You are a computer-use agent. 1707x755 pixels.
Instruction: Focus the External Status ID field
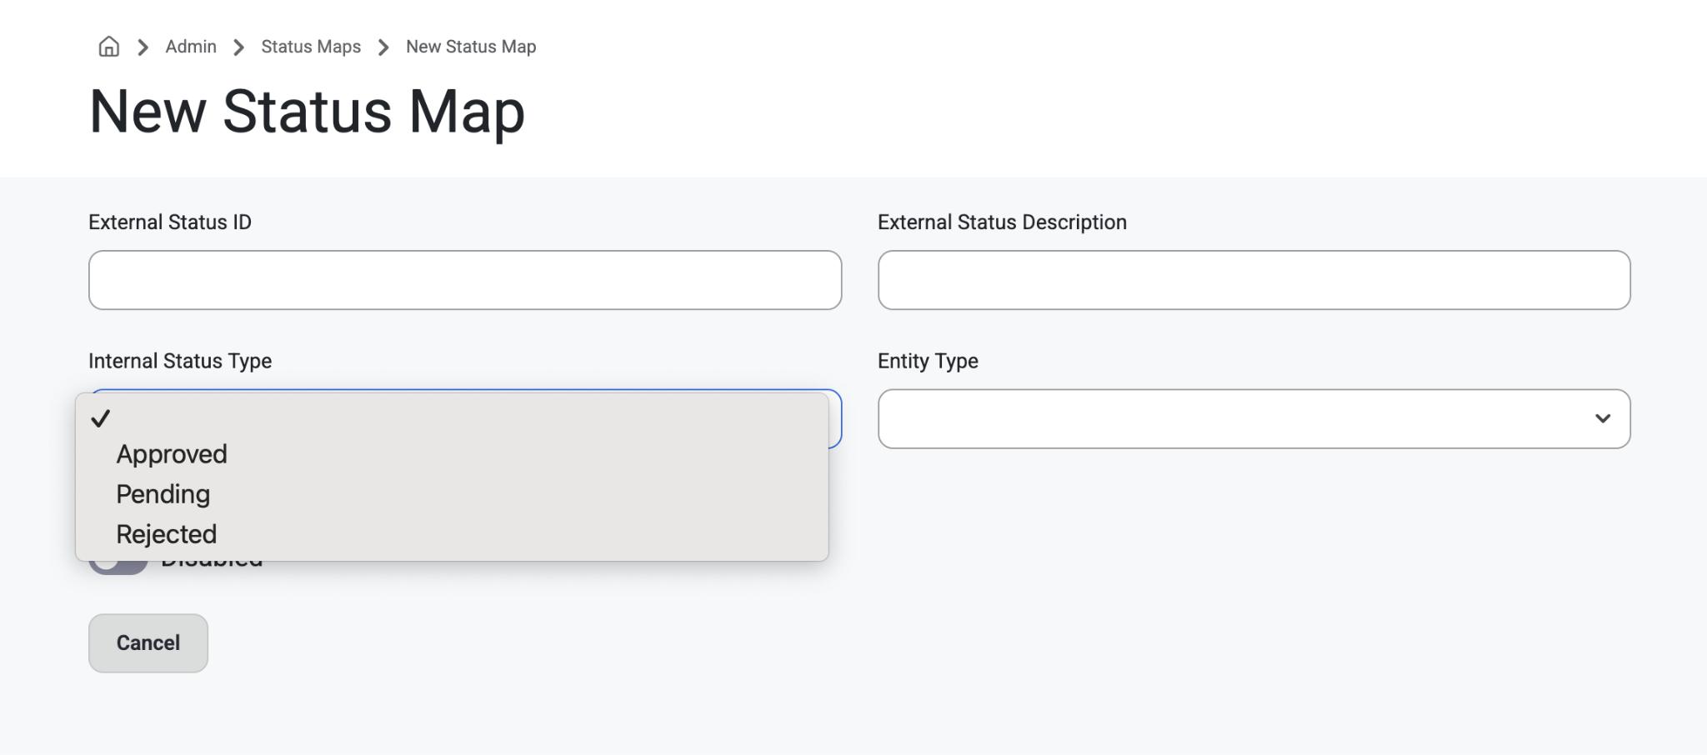point(465,280)
